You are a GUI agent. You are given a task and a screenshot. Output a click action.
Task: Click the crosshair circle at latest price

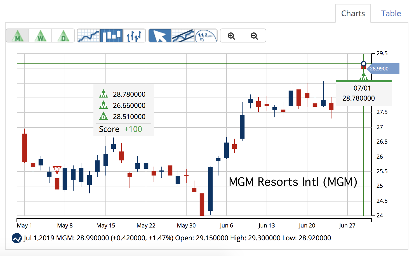click(363, 64)
